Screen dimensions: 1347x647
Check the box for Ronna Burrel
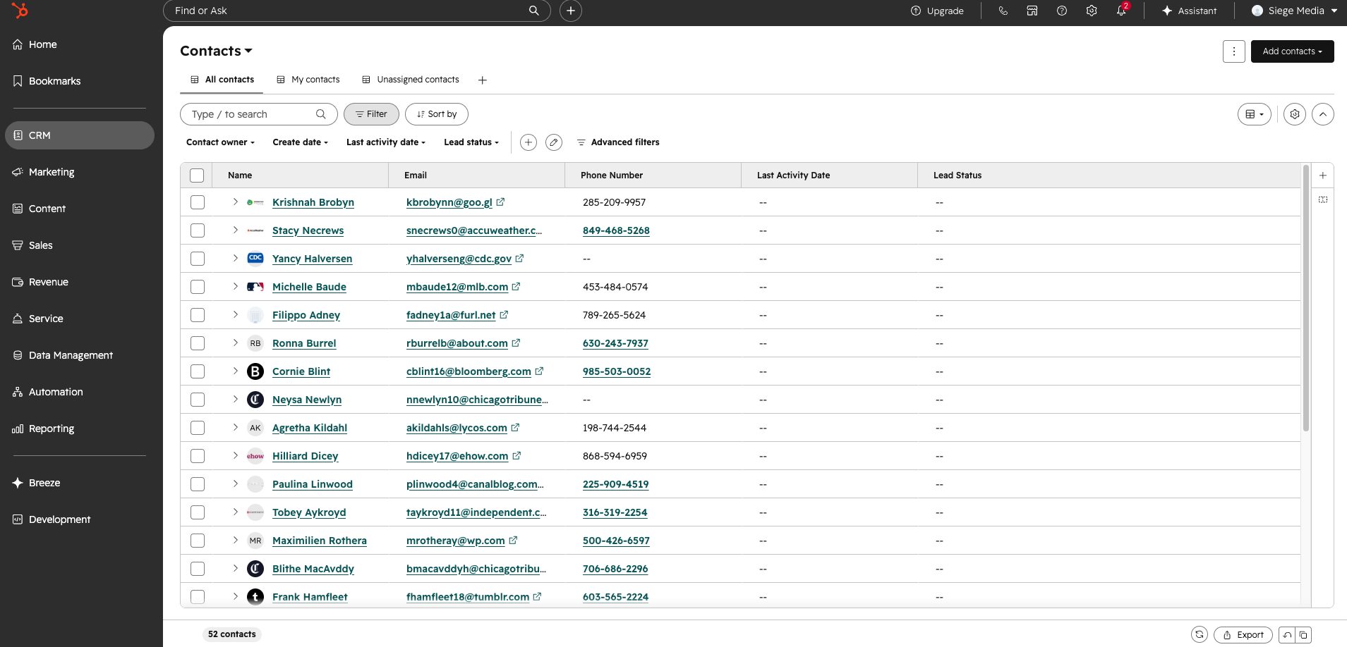click(198, 343)
